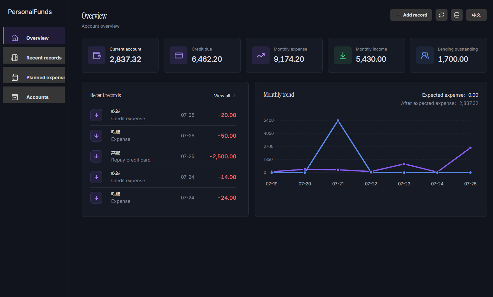Click the calendar icon beside Planned expense

(x=15, y=77)
